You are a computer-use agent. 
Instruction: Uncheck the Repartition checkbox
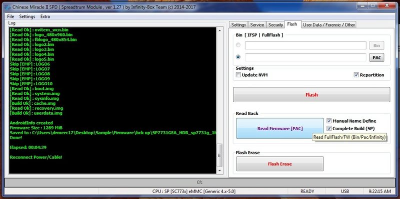(x=356, y=75)
